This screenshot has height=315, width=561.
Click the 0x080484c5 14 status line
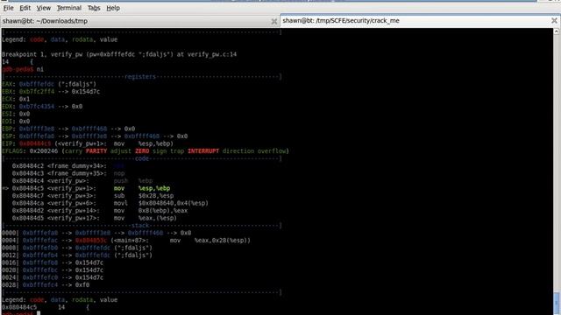tap(46, 307)
